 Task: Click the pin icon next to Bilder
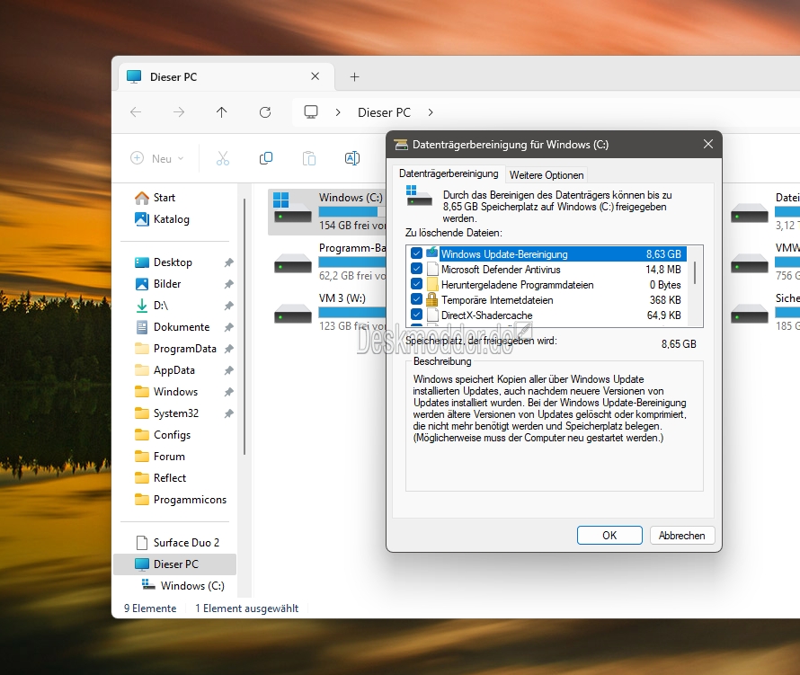point(228,284)
